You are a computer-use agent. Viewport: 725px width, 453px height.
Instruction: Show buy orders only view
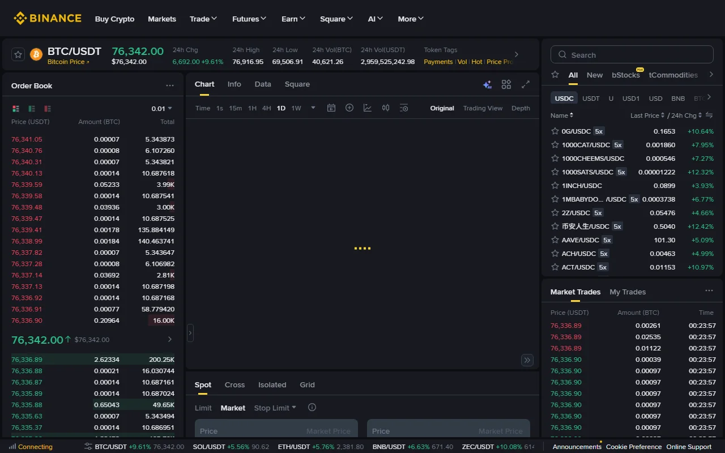[x=32, y=108]
